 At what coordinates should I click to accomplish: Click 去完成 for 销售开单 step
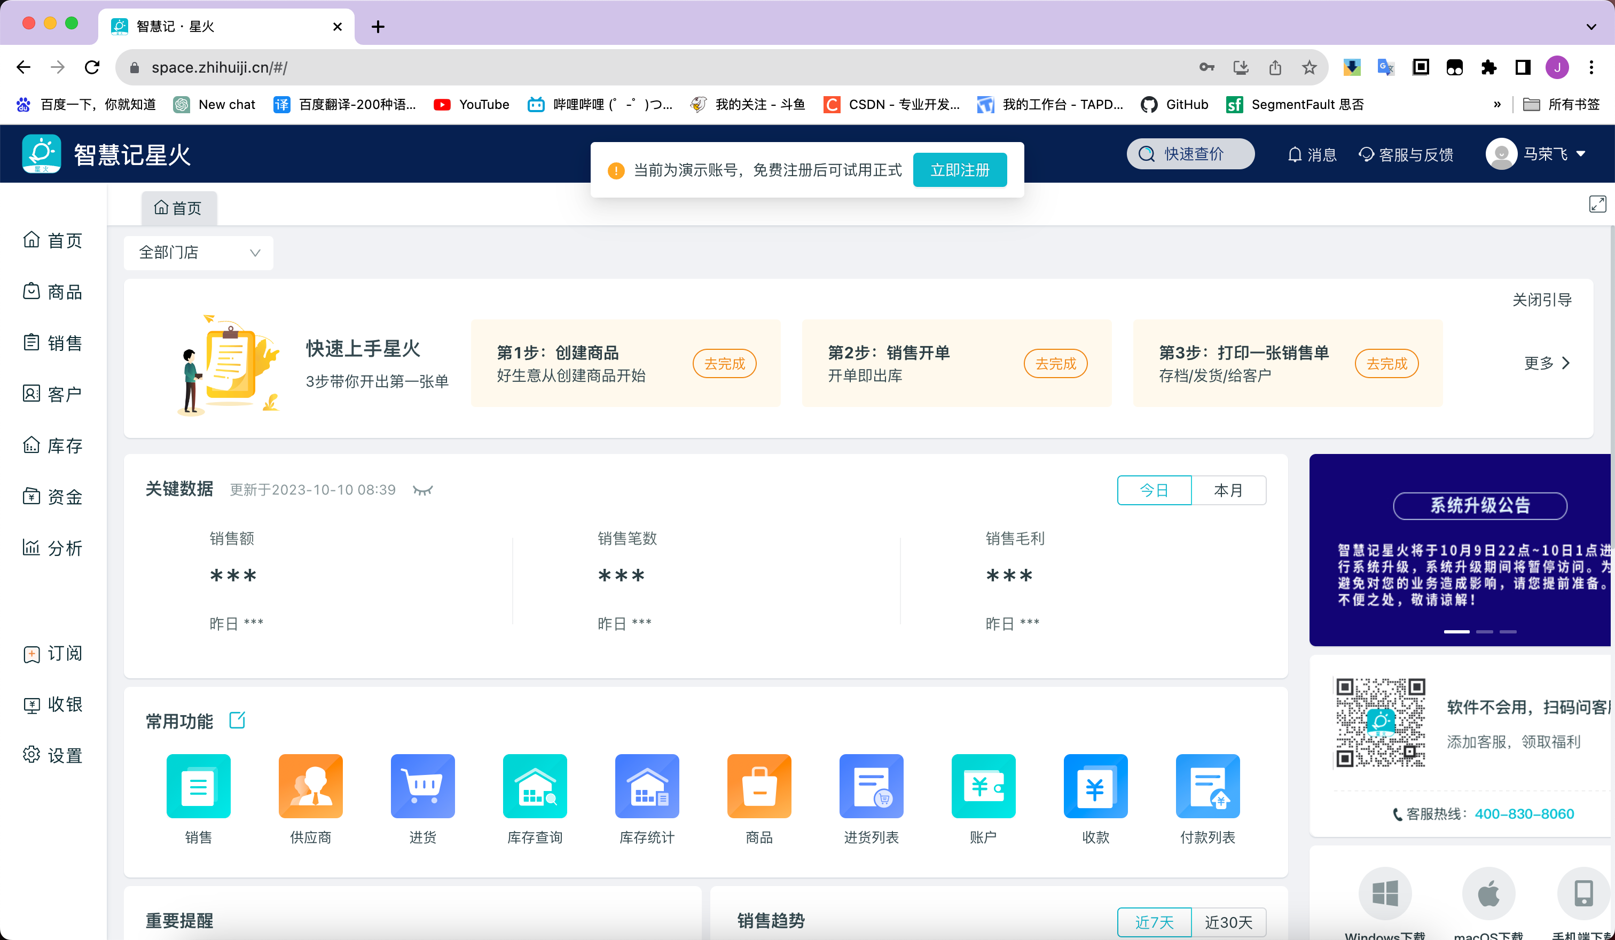(x=1055, y=363)
